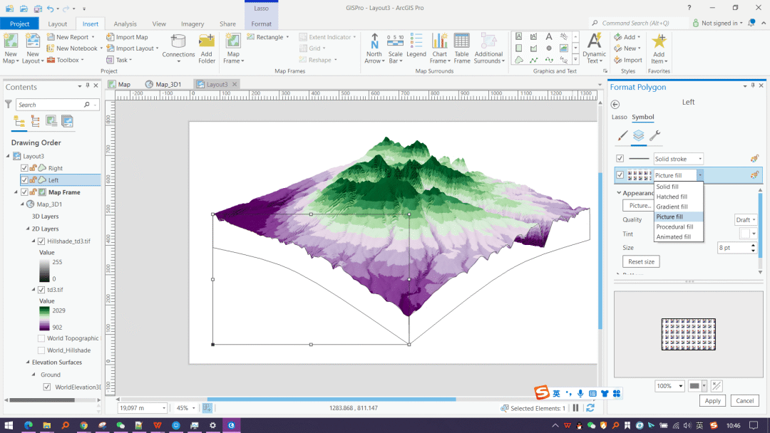Switch to Lasso tab in pane
Image resolution: width=770 pixels, height=433 pixels.
click(619, 118)
